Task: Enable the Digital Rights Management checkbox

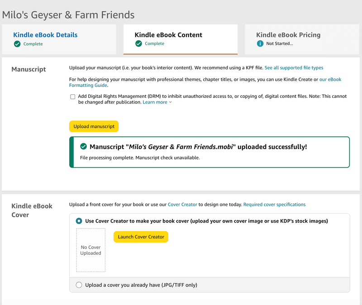Action: click(72, 97)
